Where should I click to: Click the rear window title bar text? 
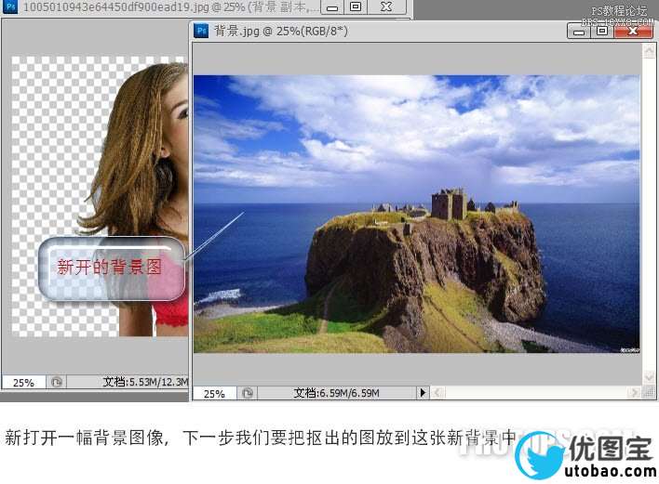(170, 7)
